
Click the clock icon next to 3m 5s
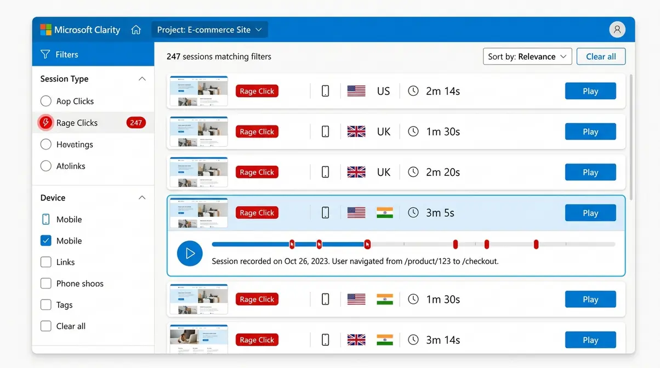[x=413, y=212]
